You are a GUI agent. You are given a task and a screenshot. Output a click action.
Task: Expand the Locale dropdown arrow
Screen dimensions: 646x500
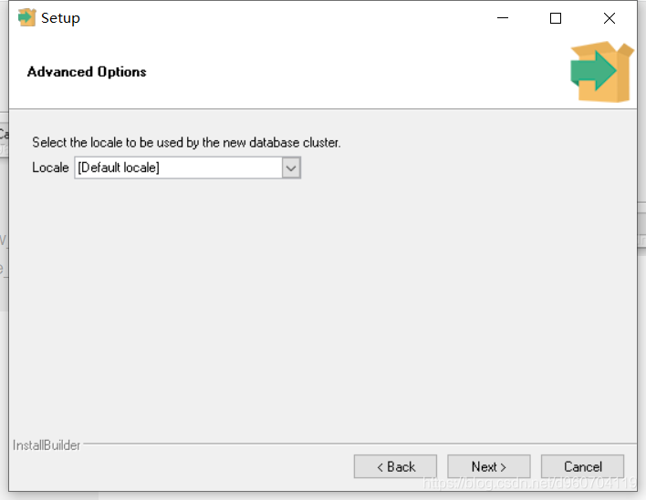[x=291, y=168]
